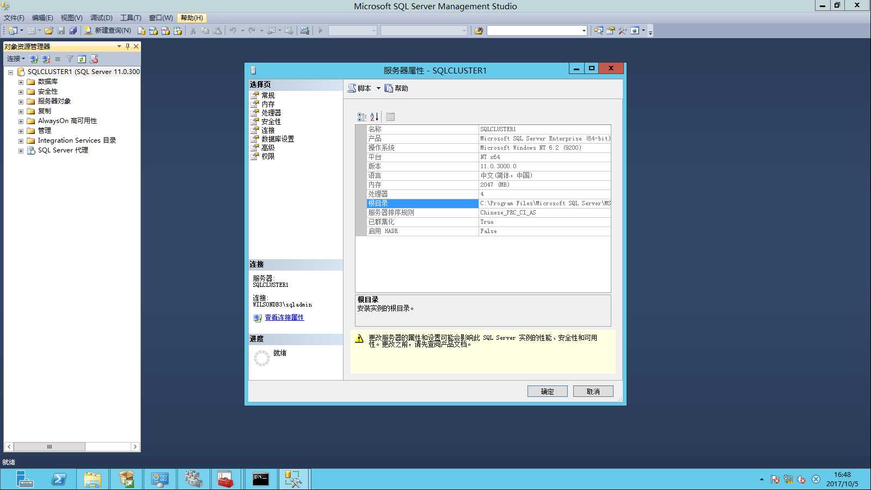Click the Properties Window toolbar icon

coord(611,30)
